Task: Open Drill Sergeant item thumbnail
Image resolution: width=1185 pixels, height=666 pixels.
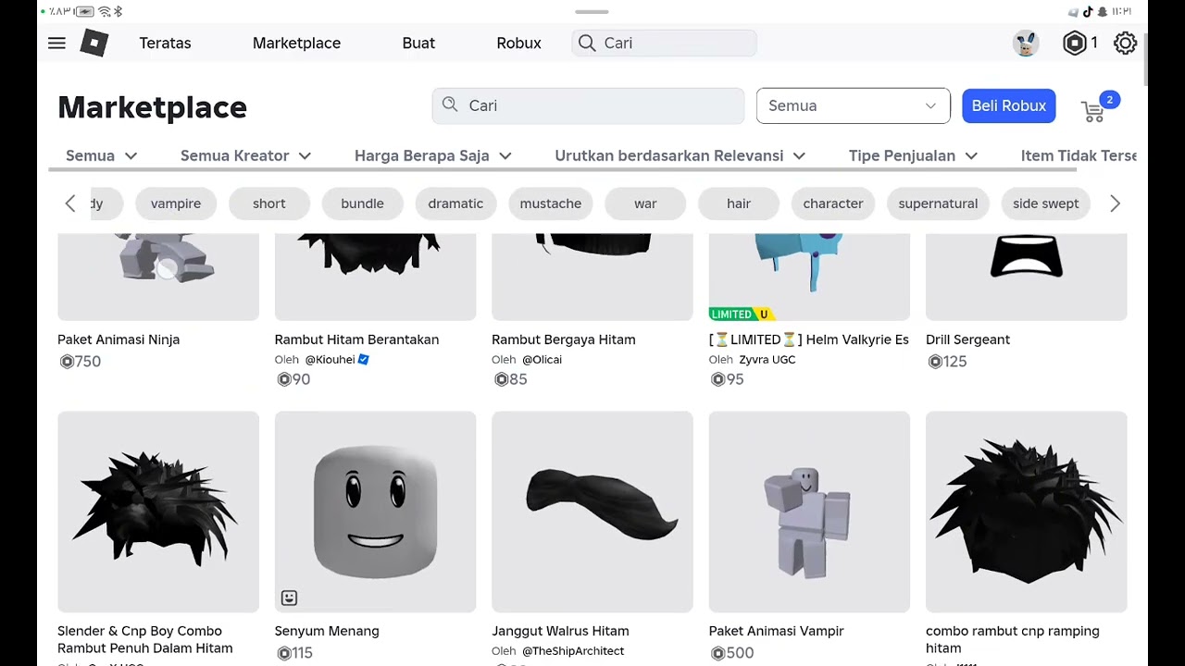Action: (x=1027, y=277)
